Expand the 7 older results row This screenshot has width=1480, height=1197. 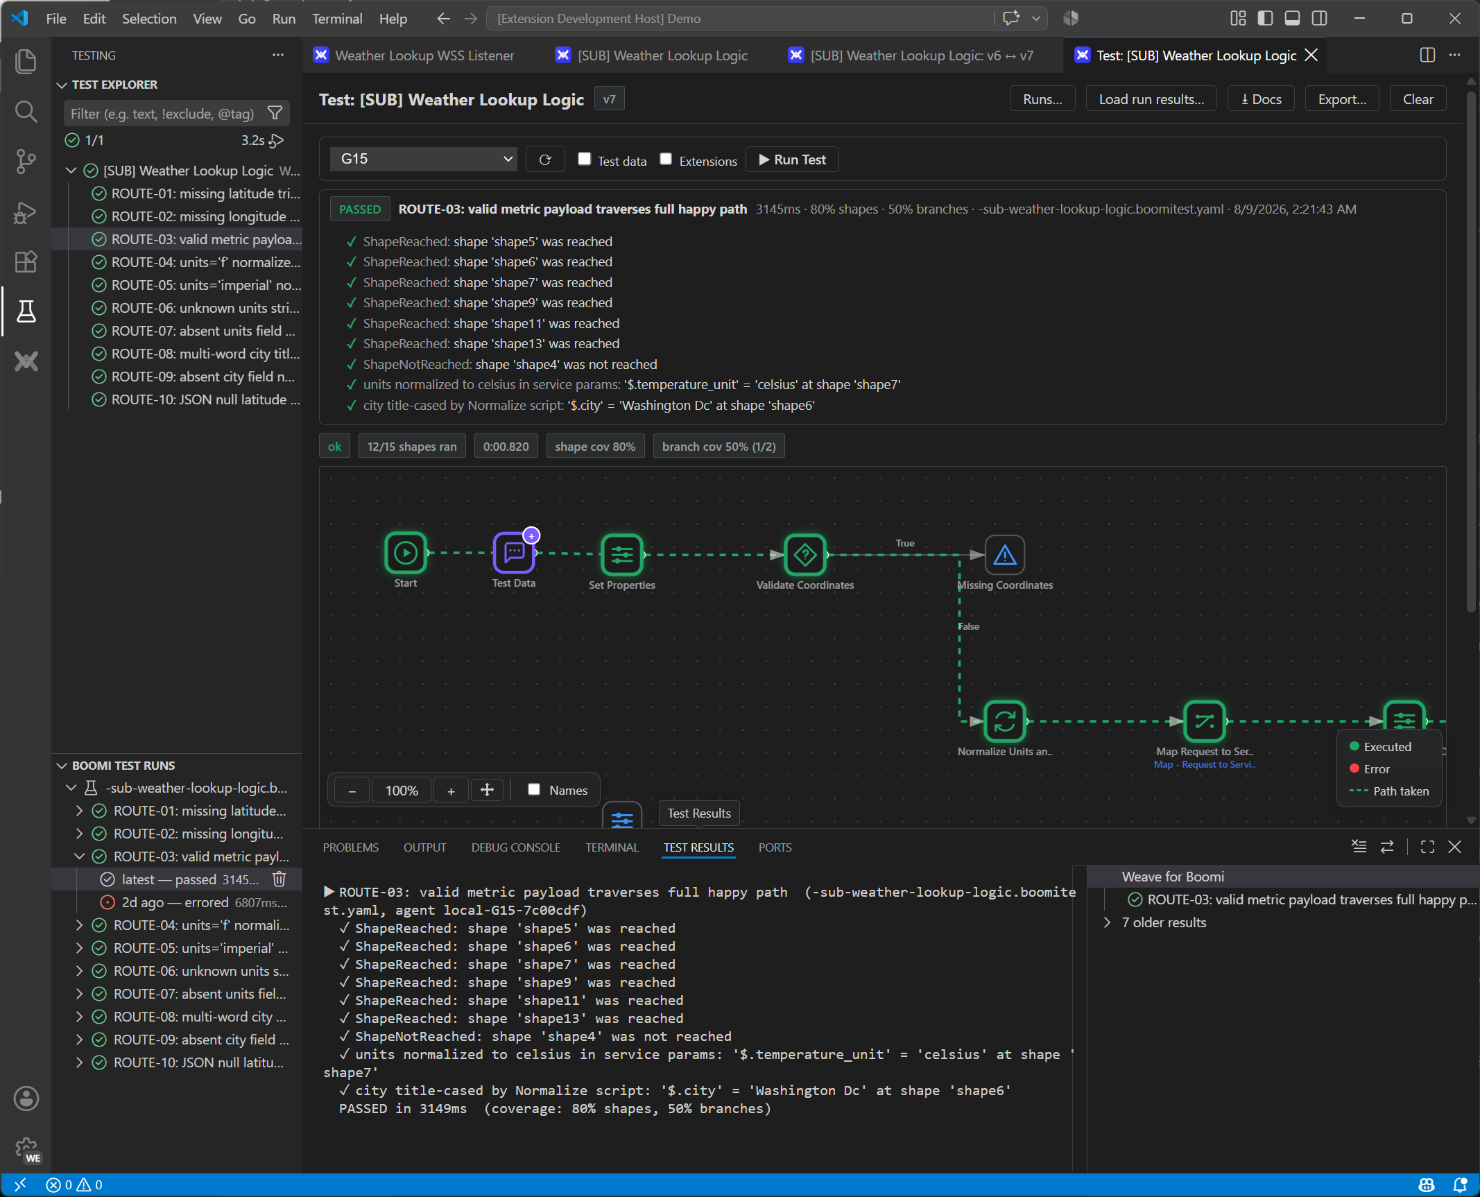[1108, 922]
